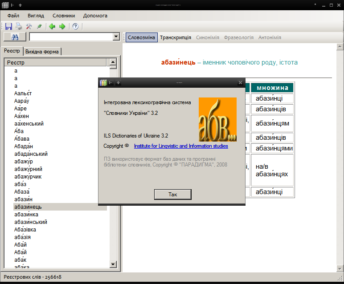Select Абадан in the word list
This screenshot has height=284, width=344.
point(24,146)
